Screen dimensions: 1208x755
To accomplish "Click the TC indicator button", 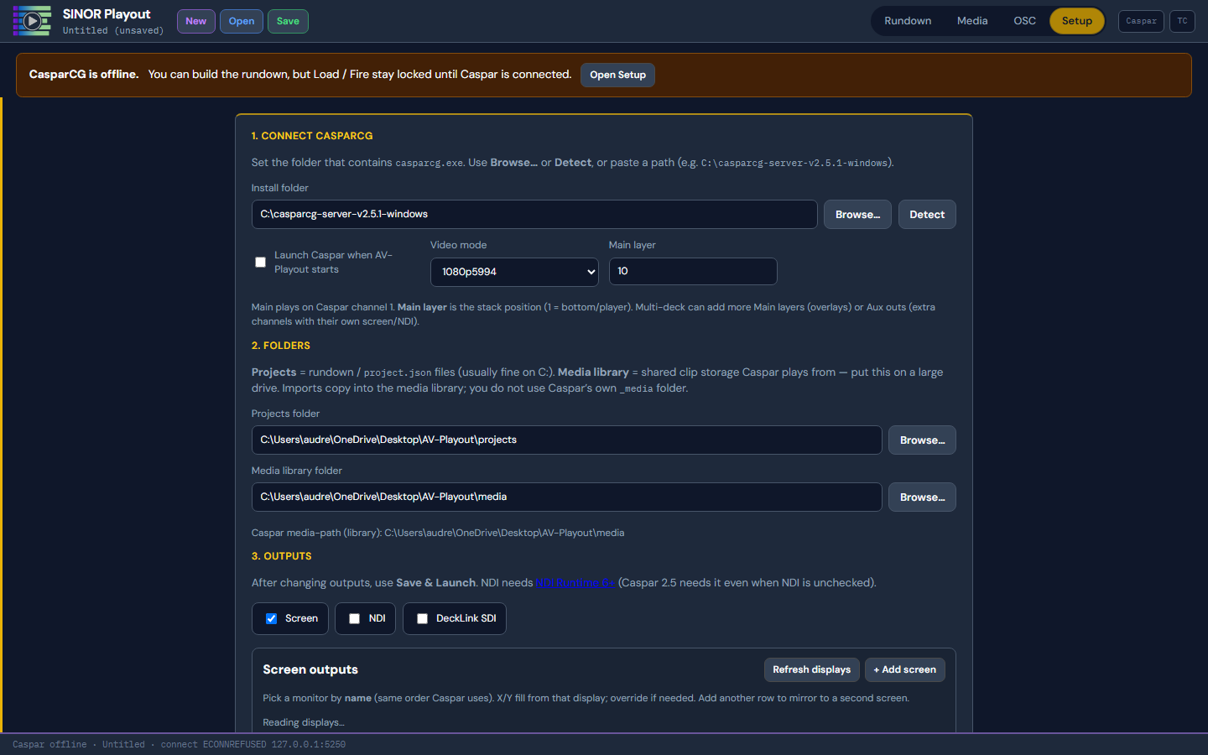I will [1182, 21].
